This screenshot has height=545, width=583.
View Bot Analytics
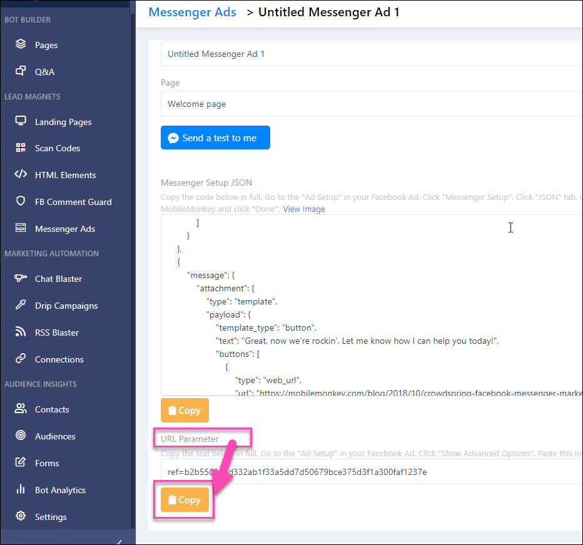tap(60, 490)
